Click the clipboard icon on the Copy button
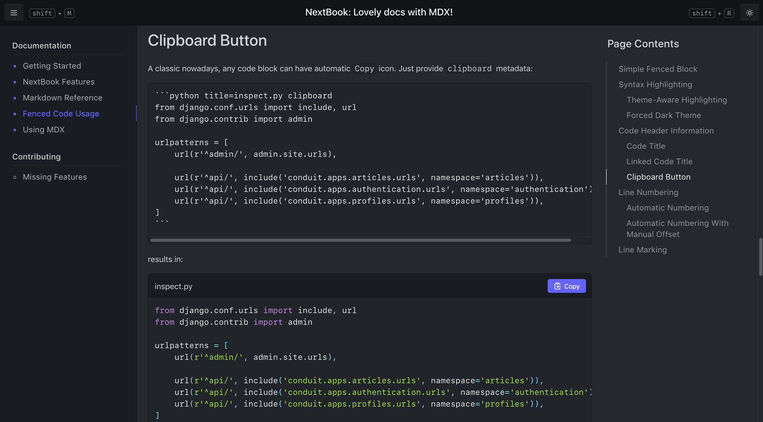 [x=557, y=286]
